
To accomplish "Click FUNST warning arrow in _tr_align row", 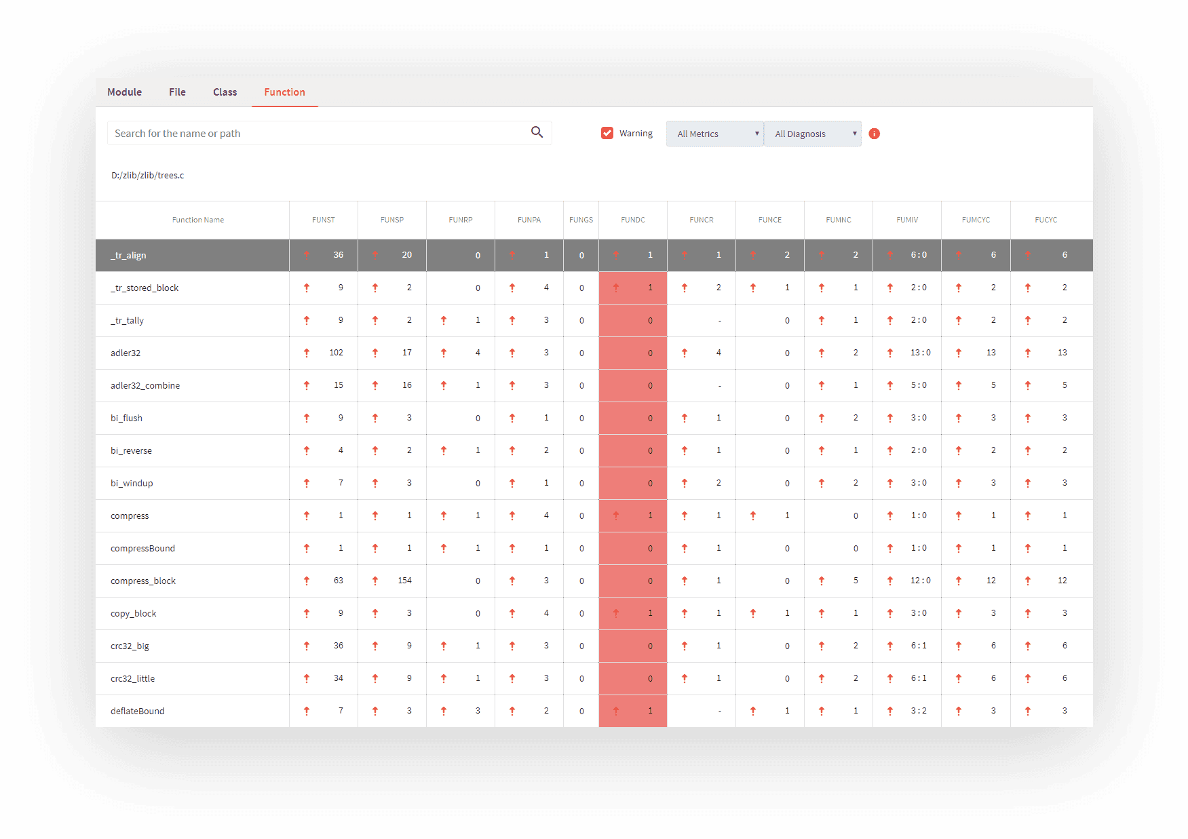I will coord(307,255).
